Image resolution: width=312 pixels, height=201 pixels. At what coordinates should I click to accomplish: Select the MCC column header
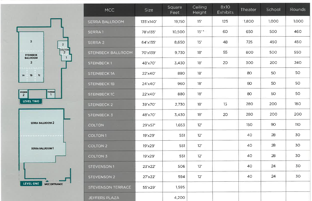110,10
